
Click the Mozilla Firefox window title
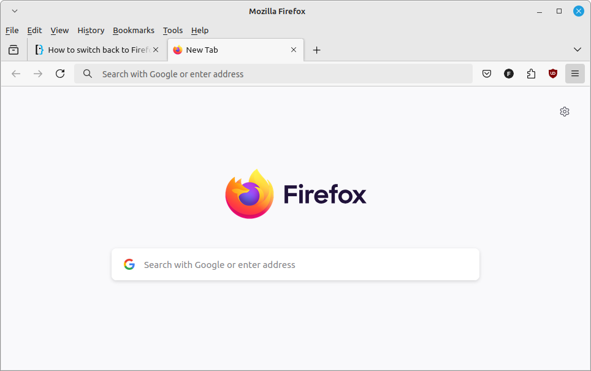click(x=277, y=11)
